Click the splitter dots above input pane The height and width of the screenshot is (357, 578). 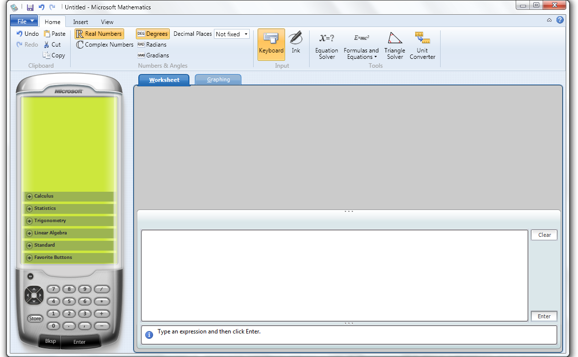pyautogui.click(x=349, y=211)
